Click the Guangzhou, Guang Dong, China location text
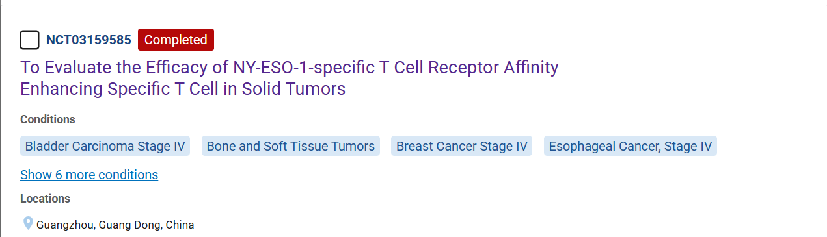 coord(115,225)
